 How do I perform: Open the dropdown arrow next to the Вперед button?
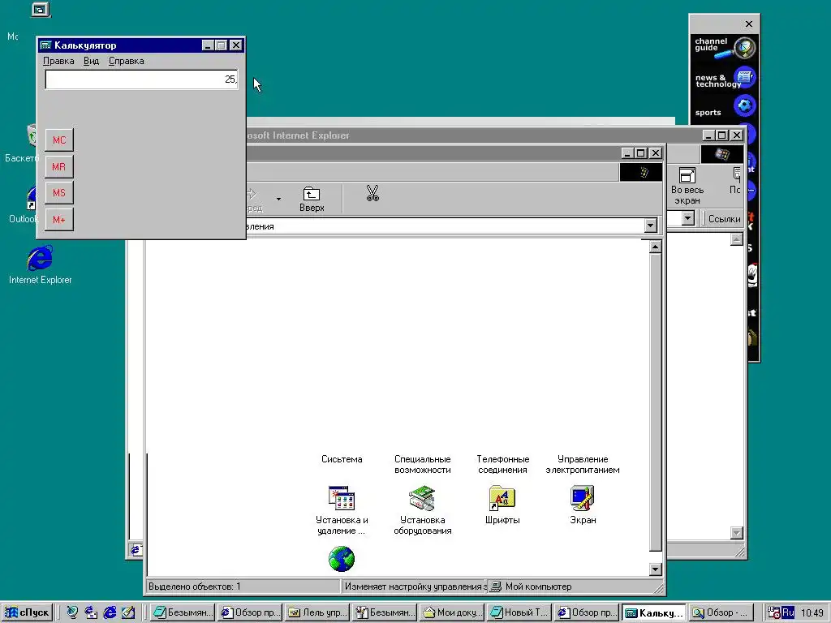pyautogui.click(x=279, y=199)
